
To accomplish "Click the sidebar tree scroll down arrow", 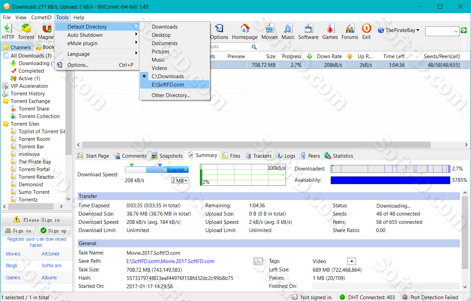I will point(68,199).
